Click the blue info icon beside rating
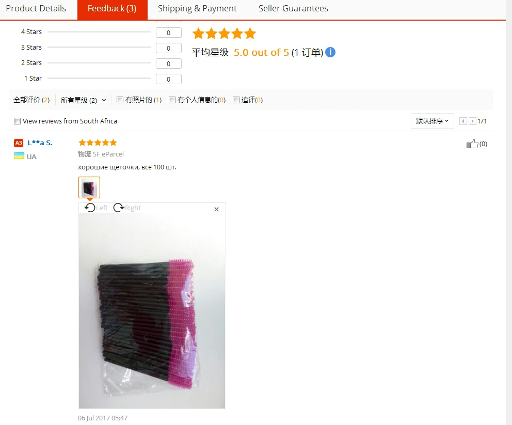Viewport: 512px width, 425px height. pos(330,52)
